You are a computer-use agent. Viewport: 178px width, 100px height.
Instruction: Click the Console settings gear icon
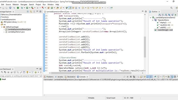pos(175,77)
